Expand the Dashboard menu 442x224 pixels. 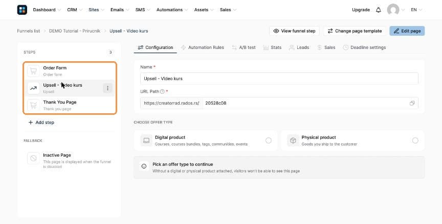[x=47, y=10]
